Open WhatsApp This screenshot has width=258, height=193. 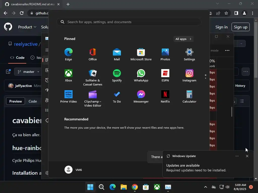click(141, 75)
